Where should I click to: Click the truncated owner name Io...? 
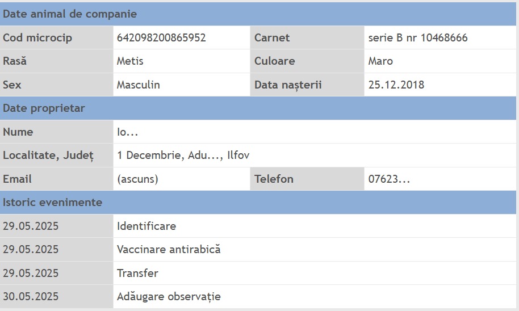pos(127,132)
